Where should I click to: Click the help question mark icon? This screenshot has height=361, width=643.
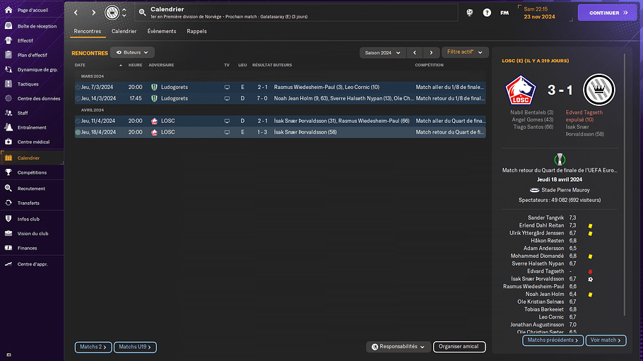(487, 13)
